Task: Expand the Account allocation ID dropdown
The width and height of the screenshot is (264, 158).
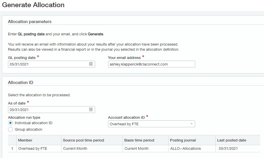Action: (x=151, y=124)
